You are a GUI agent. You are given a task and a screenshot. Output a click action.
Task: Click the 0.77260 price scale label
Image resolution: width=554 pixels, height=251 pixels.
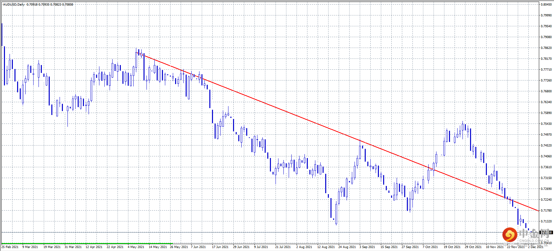(x=546, y=80)
